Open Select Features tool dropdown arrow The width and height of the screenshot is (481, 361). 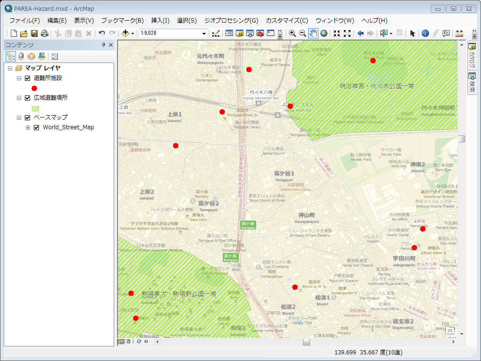tap(391, 33)
